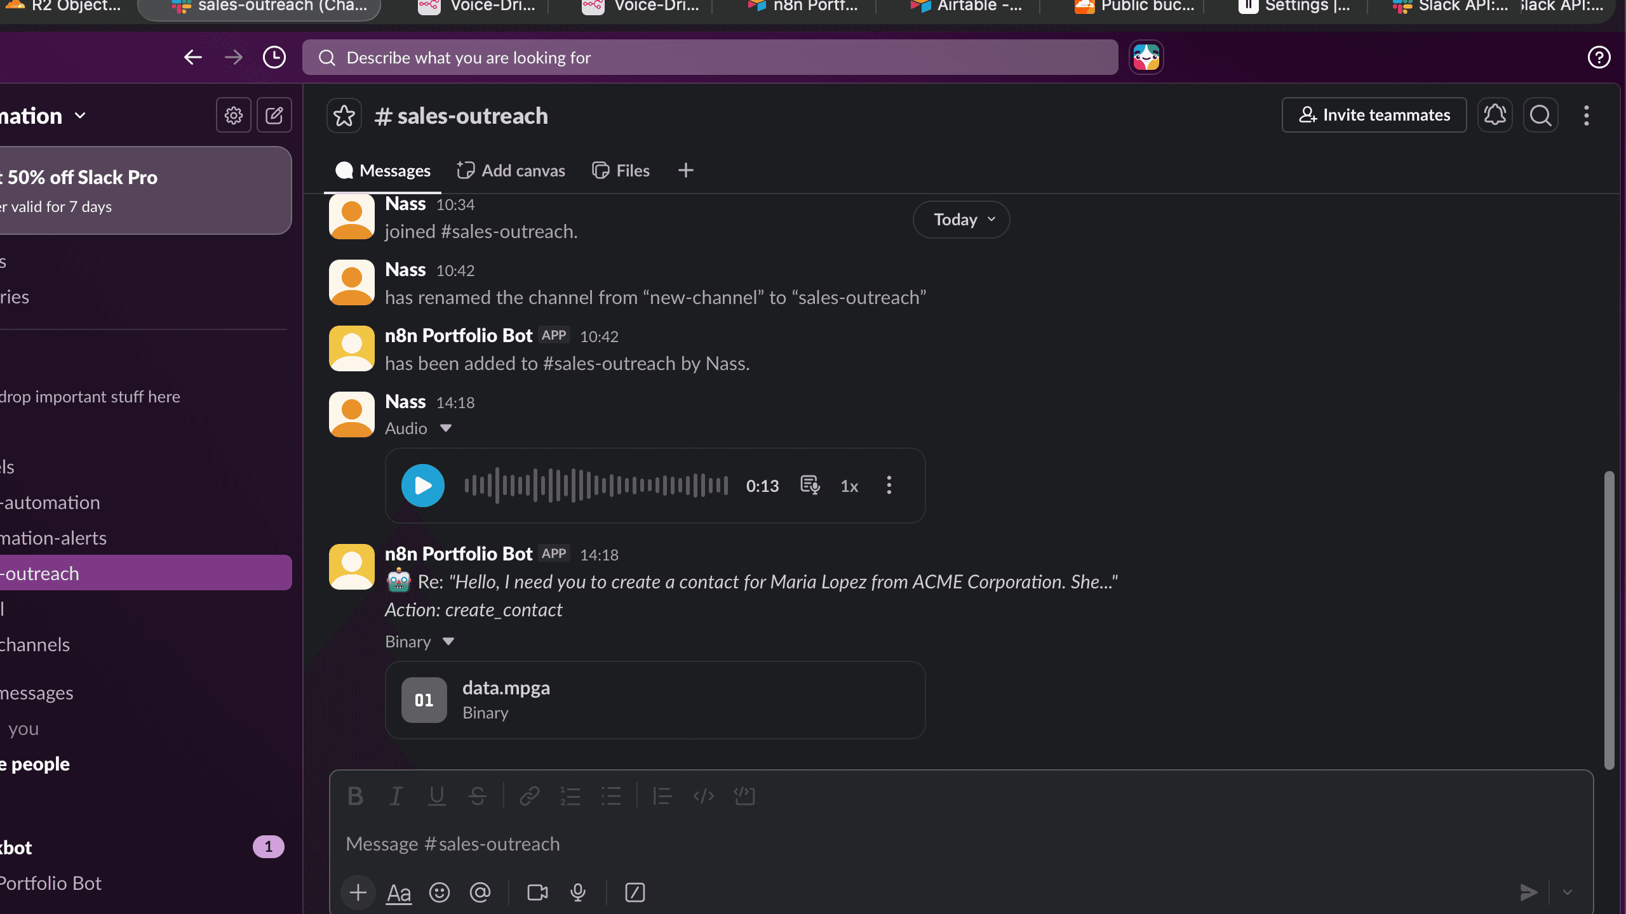The image size is (1626, 914).
Task: Open the #sales-outreach channel title
Action: [461, 116]
